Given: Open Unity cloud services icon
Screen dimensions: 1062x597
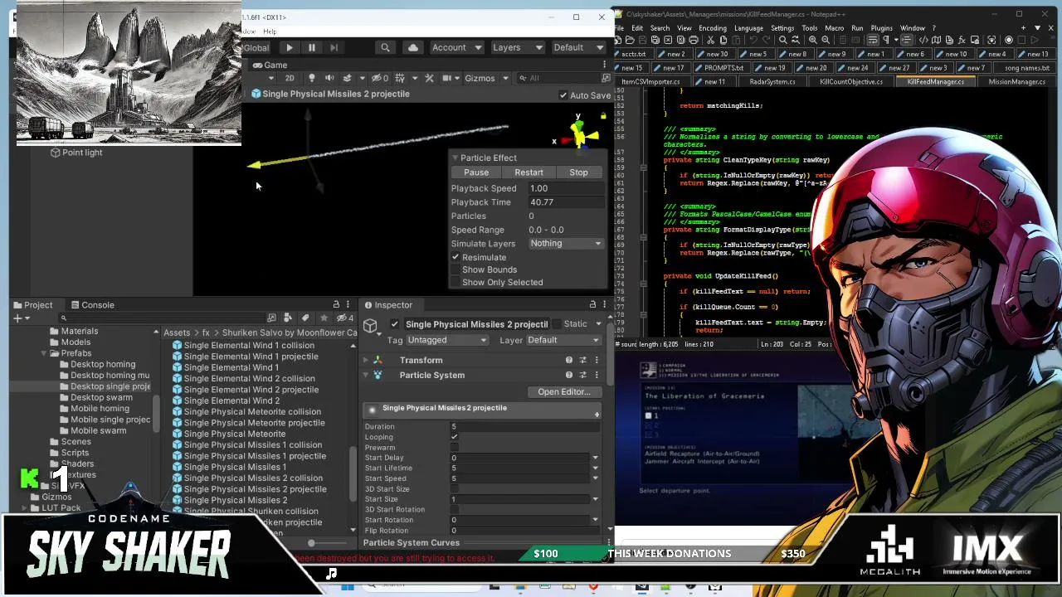Looking at the screenshot, I should (412, 48).
